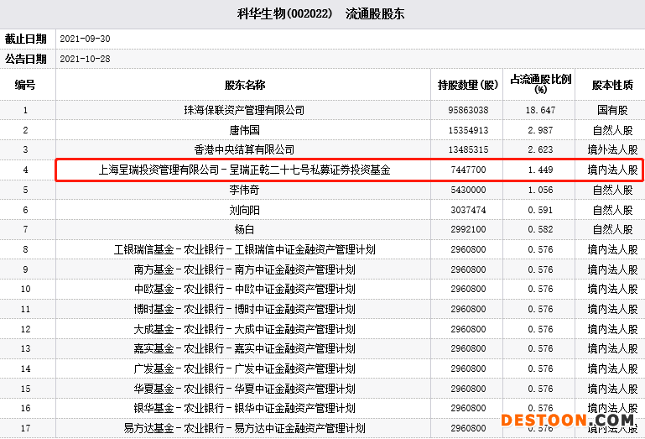Screen dimensions: 645x439
Task: Click the holding amount 95863038
Action: (468, 110)
